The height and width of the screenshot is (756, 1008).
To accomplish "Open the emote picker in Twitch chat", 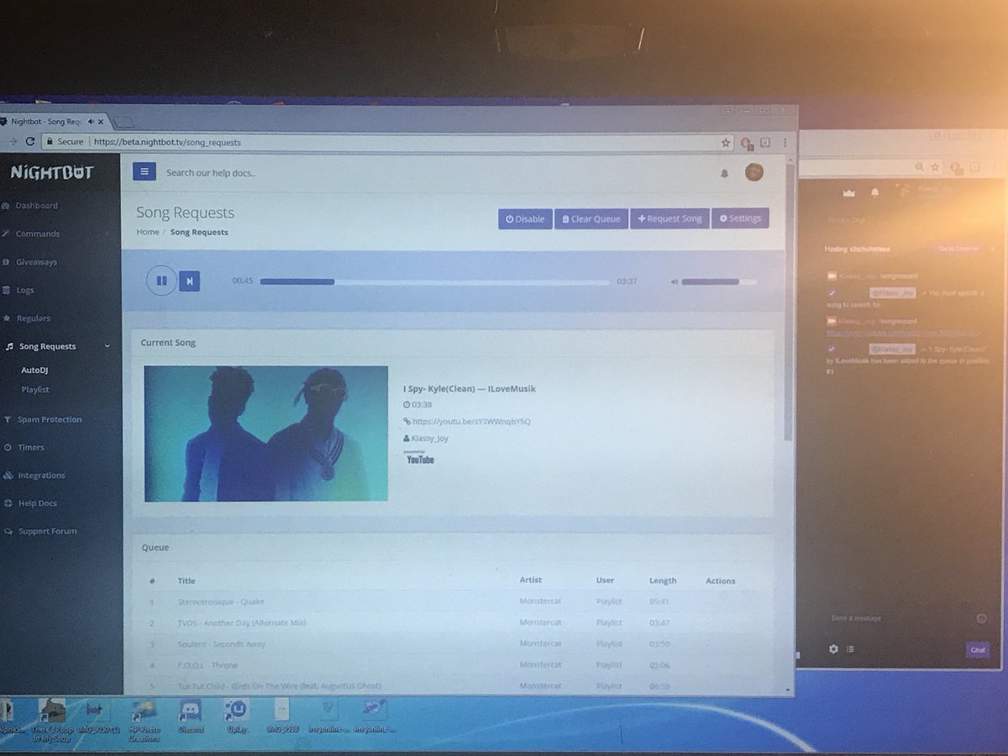I will click(981, 618).
